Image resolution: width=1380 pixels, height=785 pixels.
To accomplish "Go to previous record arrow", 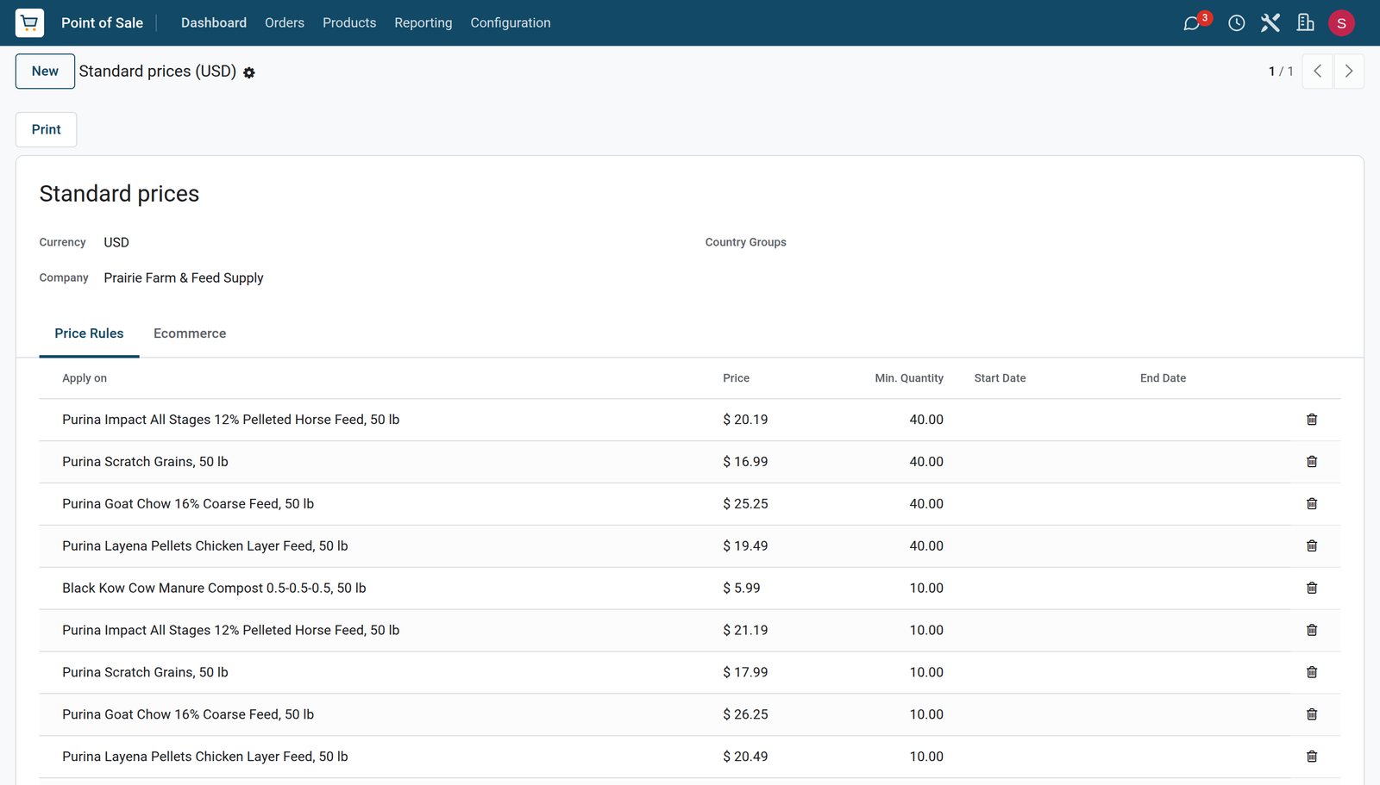I will (1317, 72).
